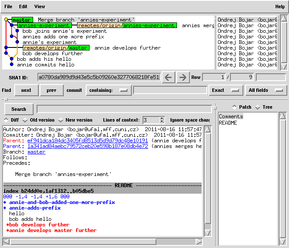Select the green master branch label
This screenshot has height=248, width=289.
pyautogui.click(x=22, y=20)
